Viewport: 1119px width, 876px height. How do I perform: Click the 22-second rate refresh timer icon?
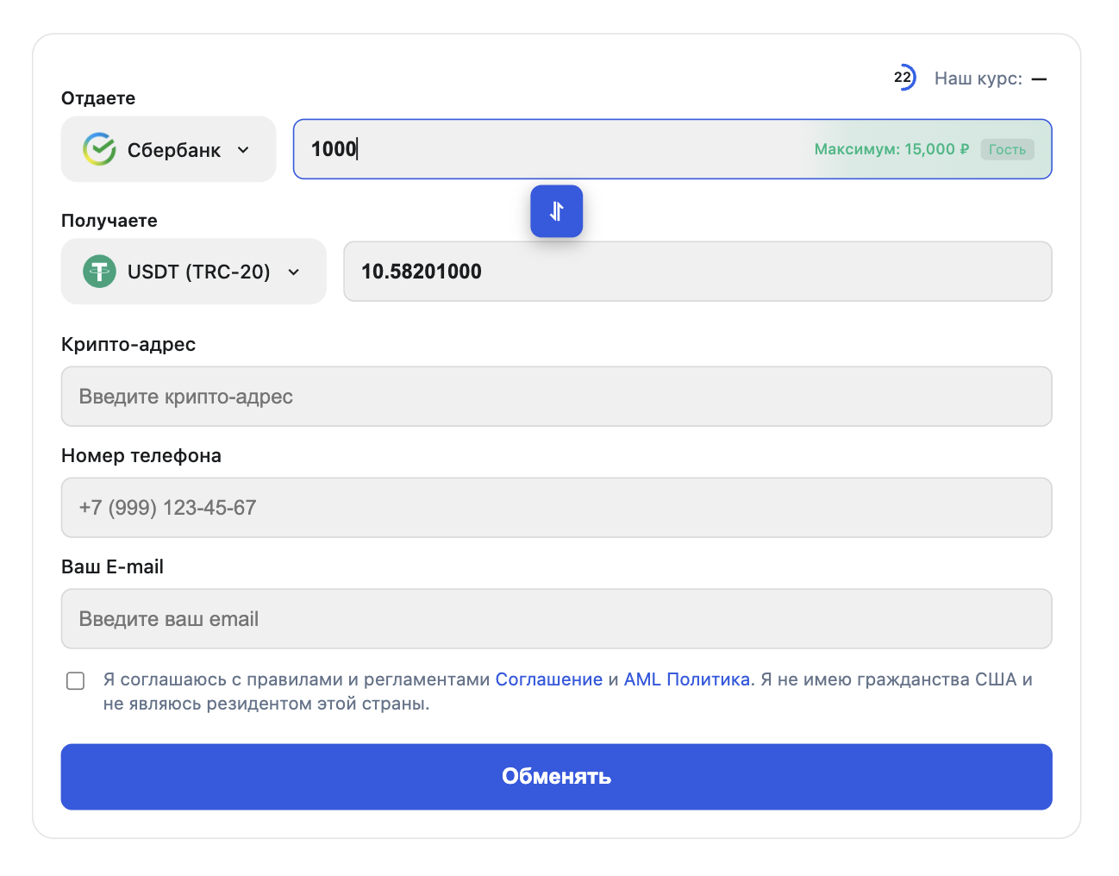click(905, 78)
